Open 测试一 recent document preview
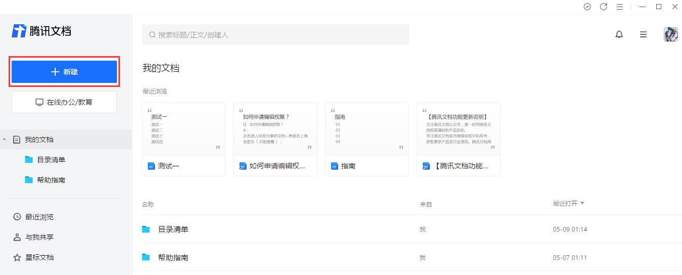 coord(184,139)
